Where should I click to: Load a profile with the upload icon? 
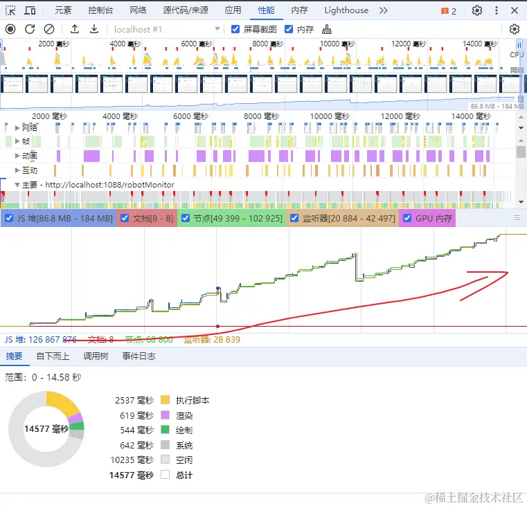[75, 30]
